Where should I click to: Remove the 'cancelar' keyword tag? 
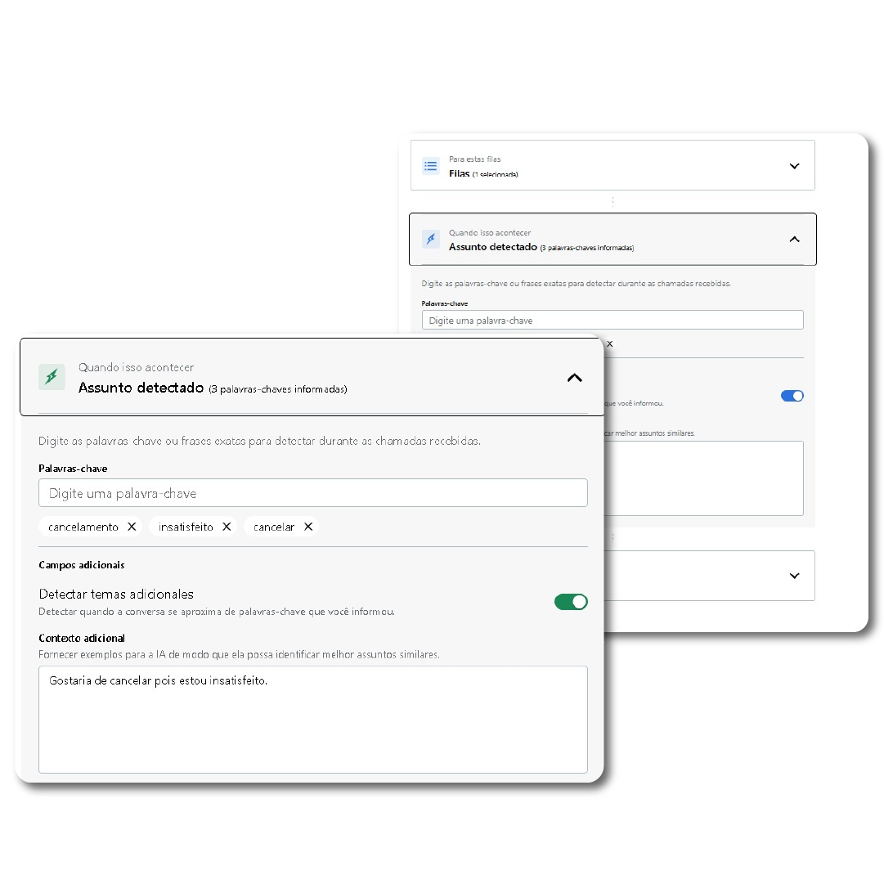[308, 527]
